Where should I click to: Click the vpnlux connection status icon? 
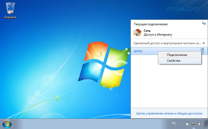point(202,51)
